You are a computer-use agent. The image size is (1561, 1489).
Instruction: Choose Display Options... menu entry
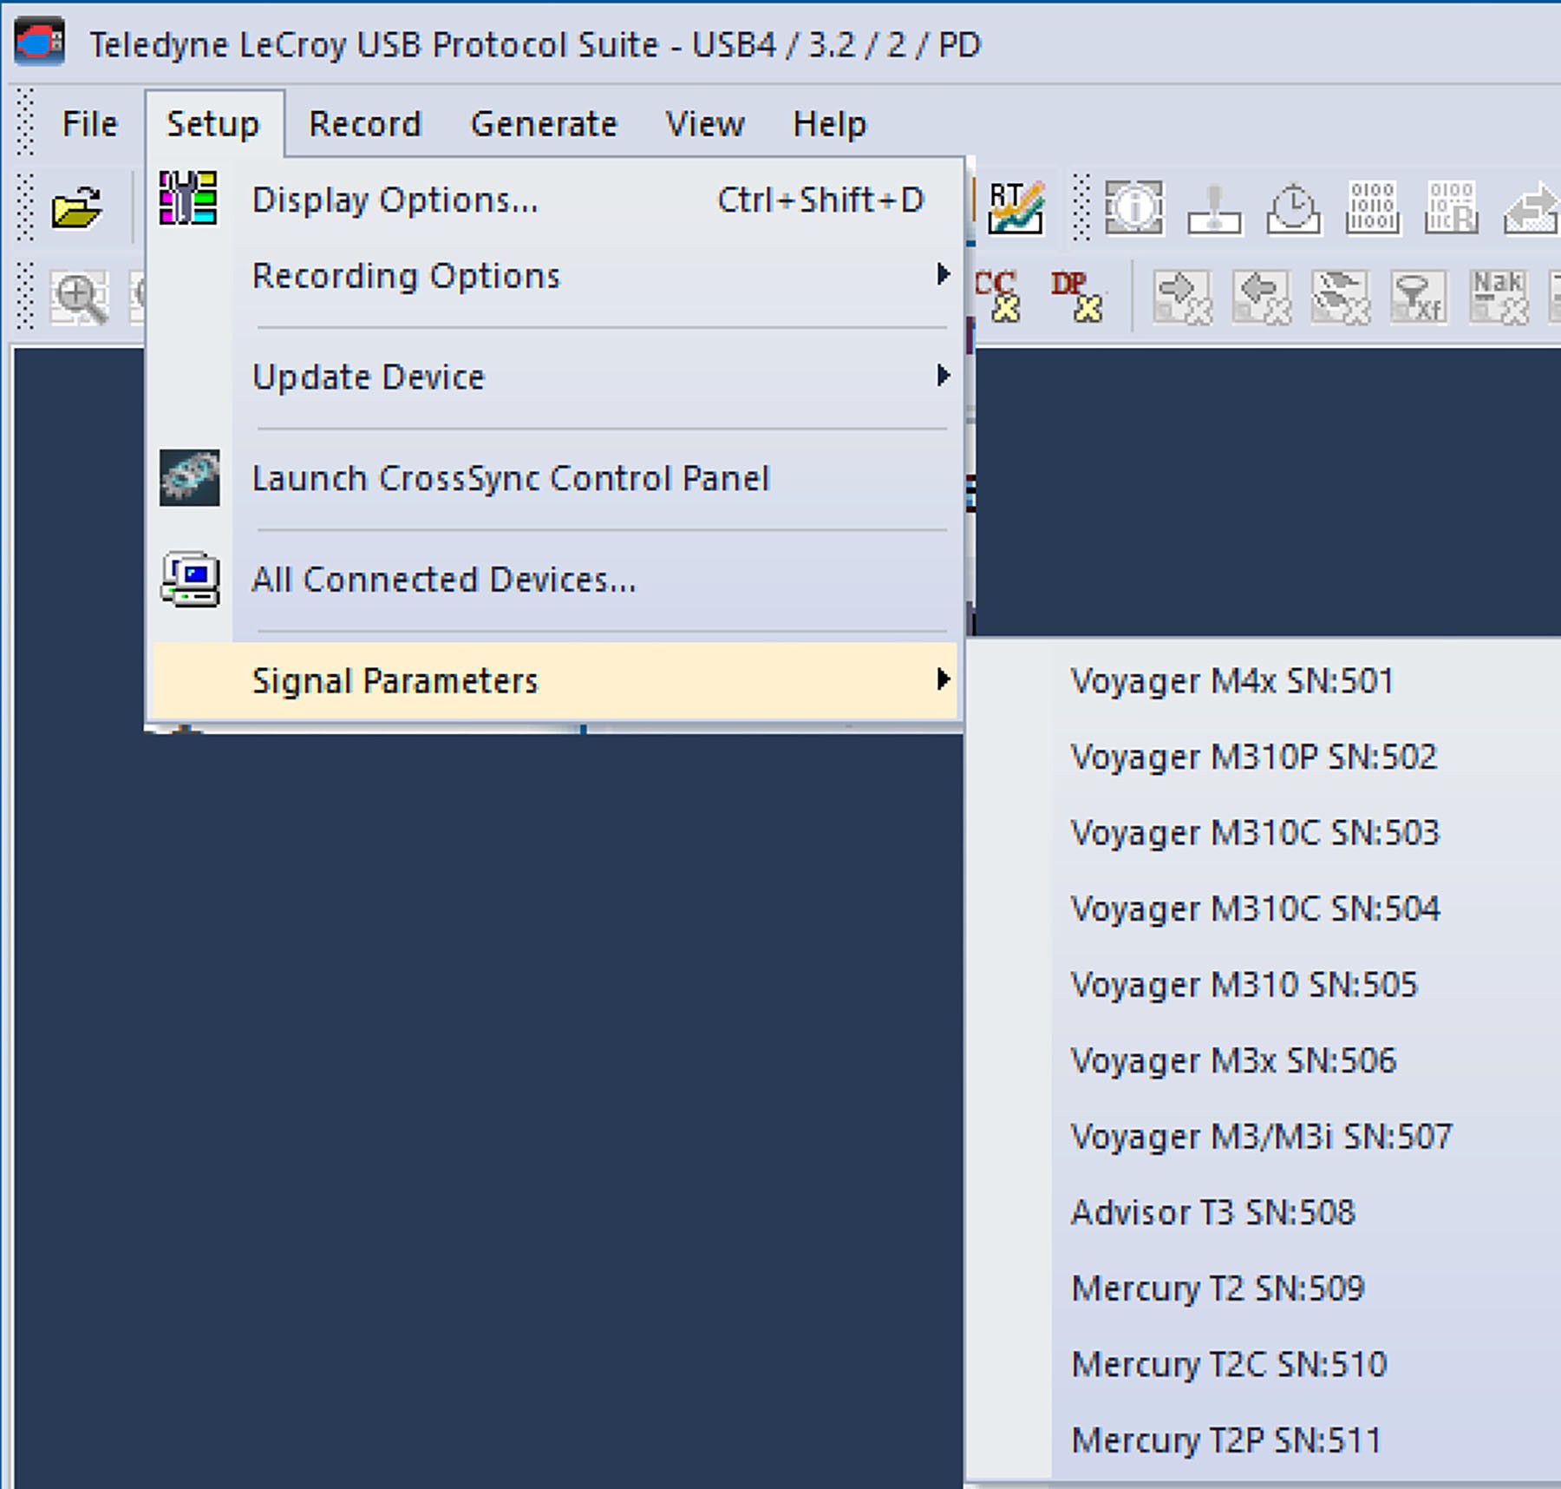point(555,200)
